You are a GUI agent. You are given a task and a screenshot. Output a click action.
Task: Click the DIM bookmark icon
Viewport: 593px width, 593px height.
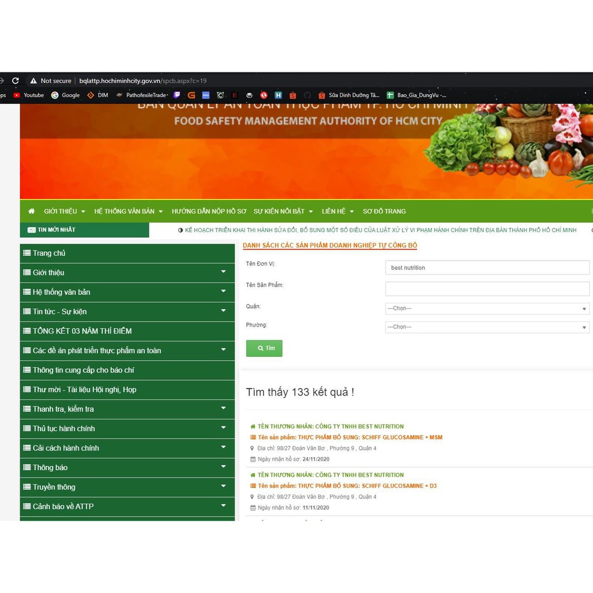pos(90,95)
